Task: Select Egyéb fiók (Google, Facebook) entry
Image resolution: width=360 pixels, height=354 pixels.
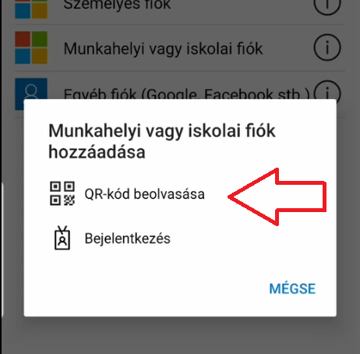Action: tap(186, 94)
